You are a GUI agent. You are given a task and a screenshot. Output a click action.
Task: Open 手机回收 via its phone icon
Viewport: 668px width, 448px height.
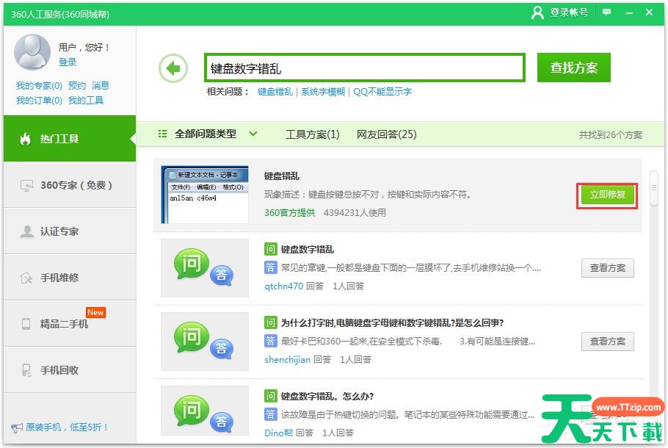[x=26, y=370]
